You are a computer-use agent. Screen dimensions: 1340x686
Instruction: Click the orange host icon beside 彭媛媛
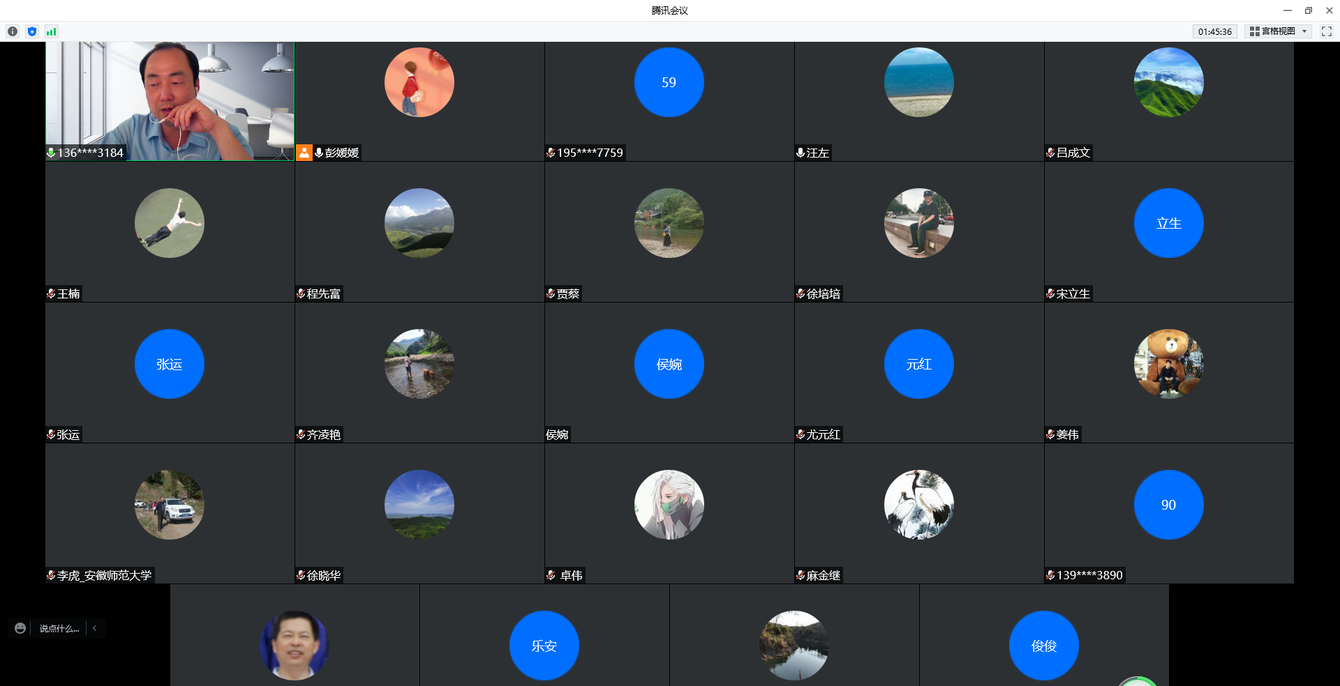304,153
